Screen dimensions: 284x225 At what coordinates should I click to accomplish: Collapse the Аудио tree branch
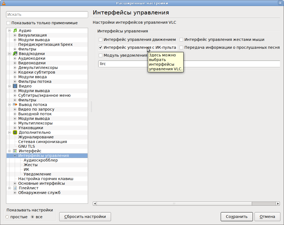coord(10,31)
